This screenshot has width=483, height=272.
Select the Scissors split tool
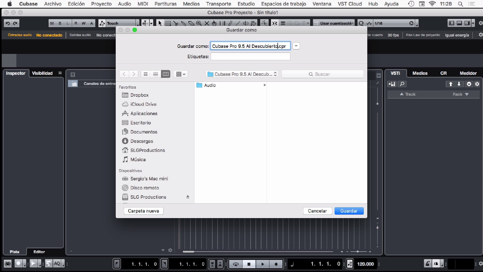click(x=176, y=23)
